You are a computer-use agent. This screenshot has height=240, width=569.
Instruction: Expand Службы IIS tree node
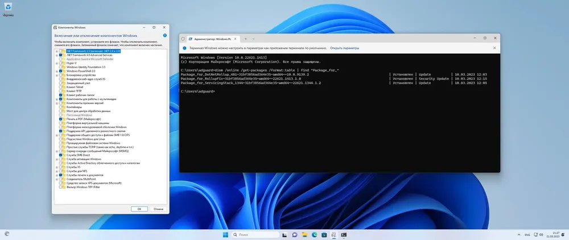coord(56,167)
